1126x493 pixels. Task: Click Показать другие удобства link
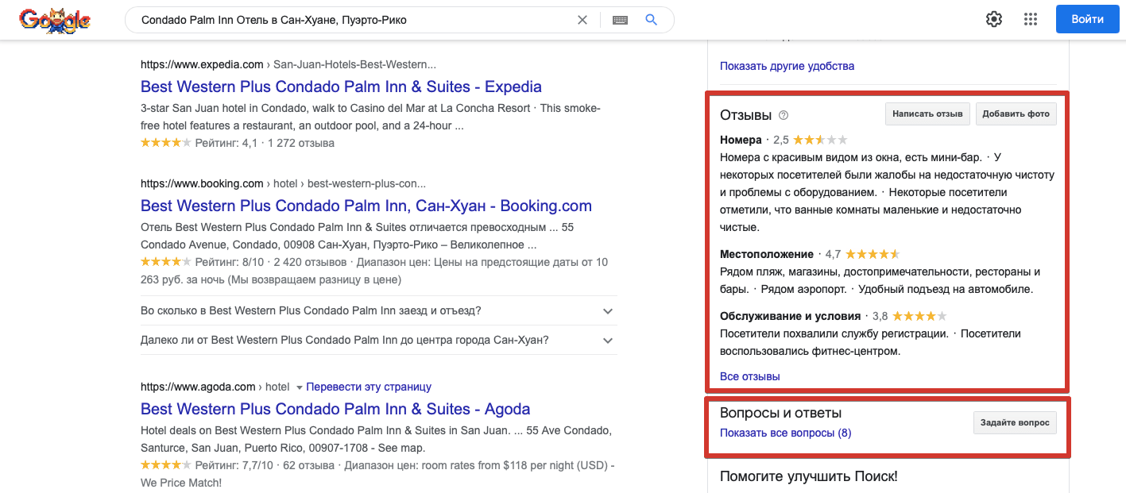pyautogui.click(x=787, y=66)
